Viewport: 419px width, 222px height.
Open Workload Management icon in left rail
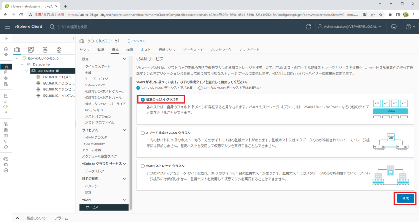(x=6, y=78)
